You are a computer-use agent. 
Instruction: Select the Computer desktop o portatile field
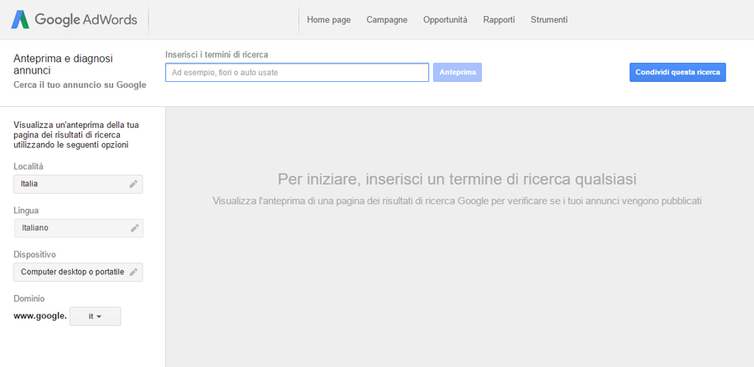79,272
